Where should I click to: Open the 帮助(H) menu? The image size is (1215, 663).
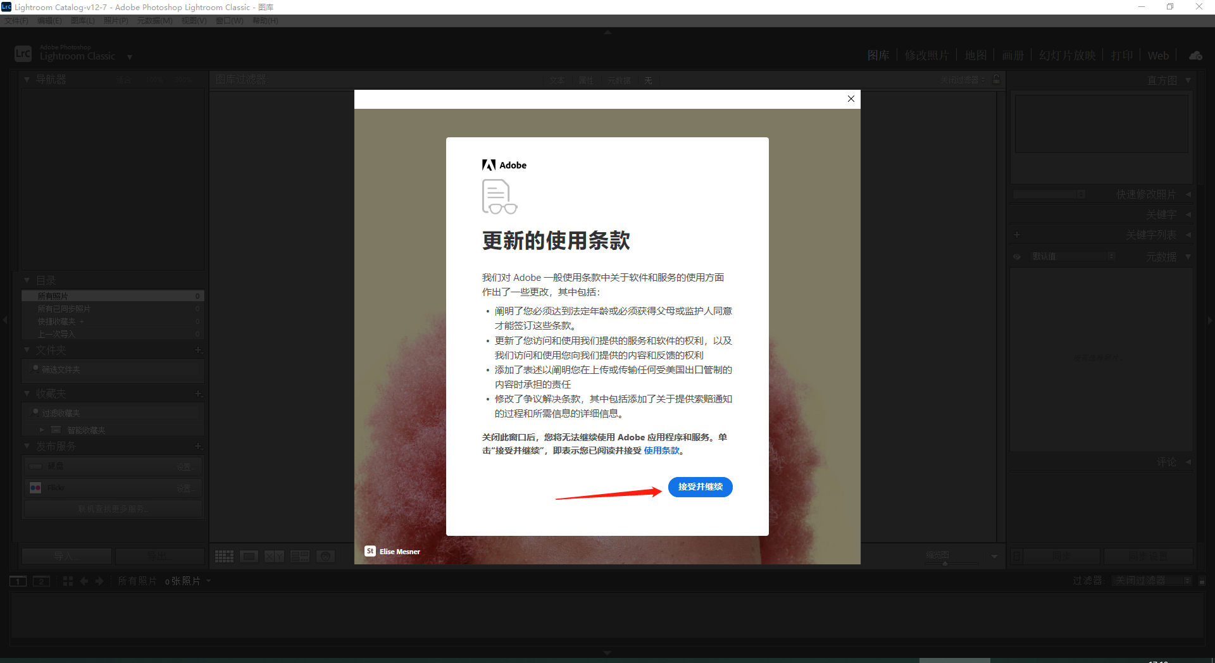265,21
